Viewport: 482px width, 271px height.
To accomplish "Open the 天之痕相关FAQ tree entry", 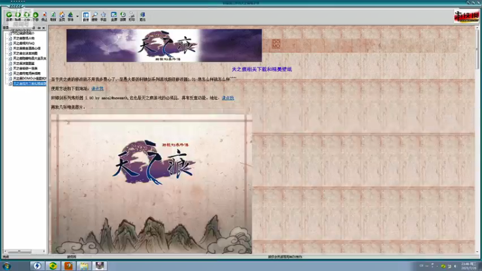I will [x=23, y=43].
